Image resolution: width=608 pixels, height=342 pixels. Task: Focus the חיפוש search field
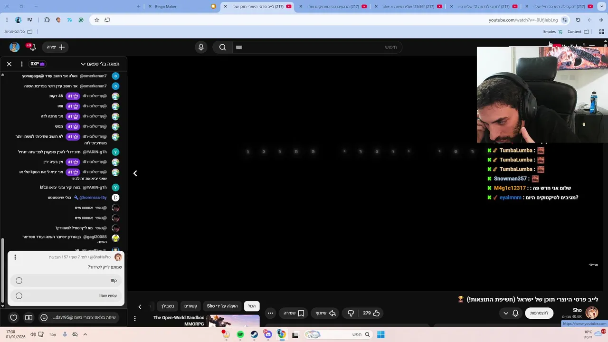(x=317, y=47)
